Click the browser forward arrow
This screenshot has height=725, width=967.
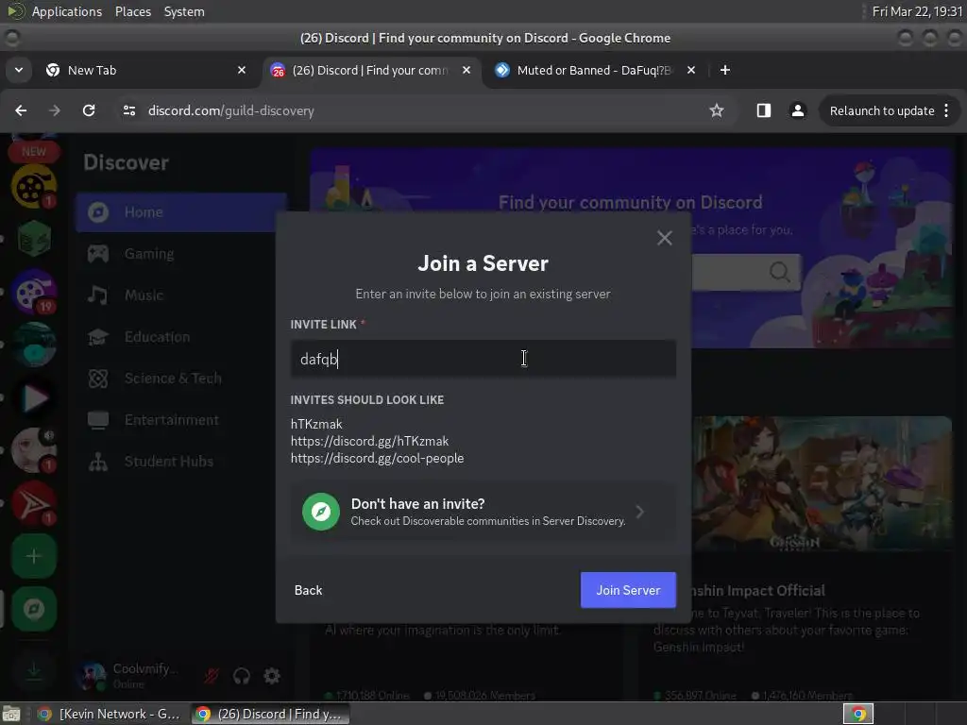tap(55, 110)
